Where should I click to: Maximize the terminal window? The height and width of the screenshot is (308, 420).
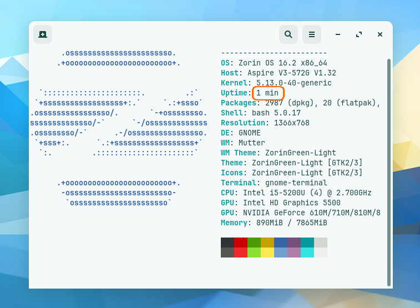point(359,34)
